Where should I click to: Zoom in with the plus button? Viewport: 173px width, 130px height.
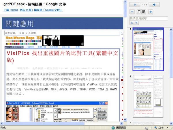(x=151, y=12)
